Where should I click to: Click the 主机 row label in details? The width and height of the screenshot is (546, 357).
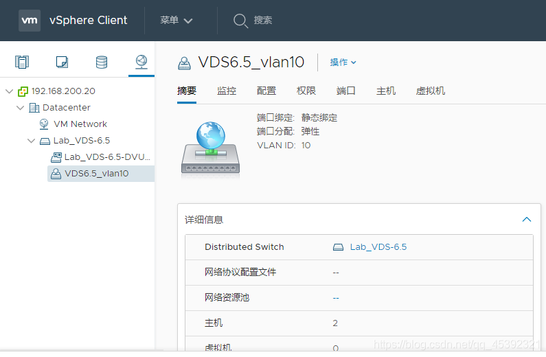pos(214,323)
